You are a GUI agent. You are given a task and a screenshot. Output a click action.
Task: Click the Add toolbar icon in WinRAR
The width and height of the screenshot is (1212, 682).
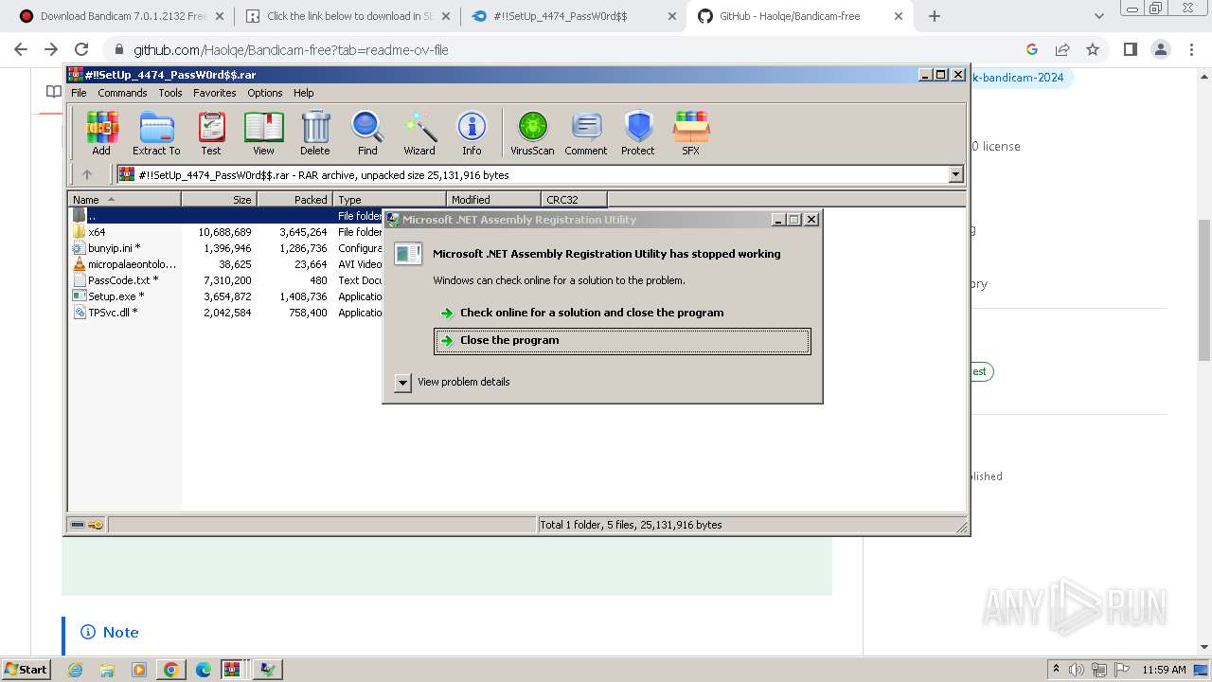[101, 133]
